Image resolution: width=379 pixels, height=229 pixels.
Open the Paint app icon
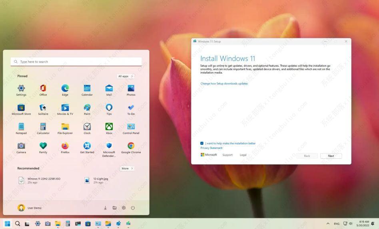point(87,108)
